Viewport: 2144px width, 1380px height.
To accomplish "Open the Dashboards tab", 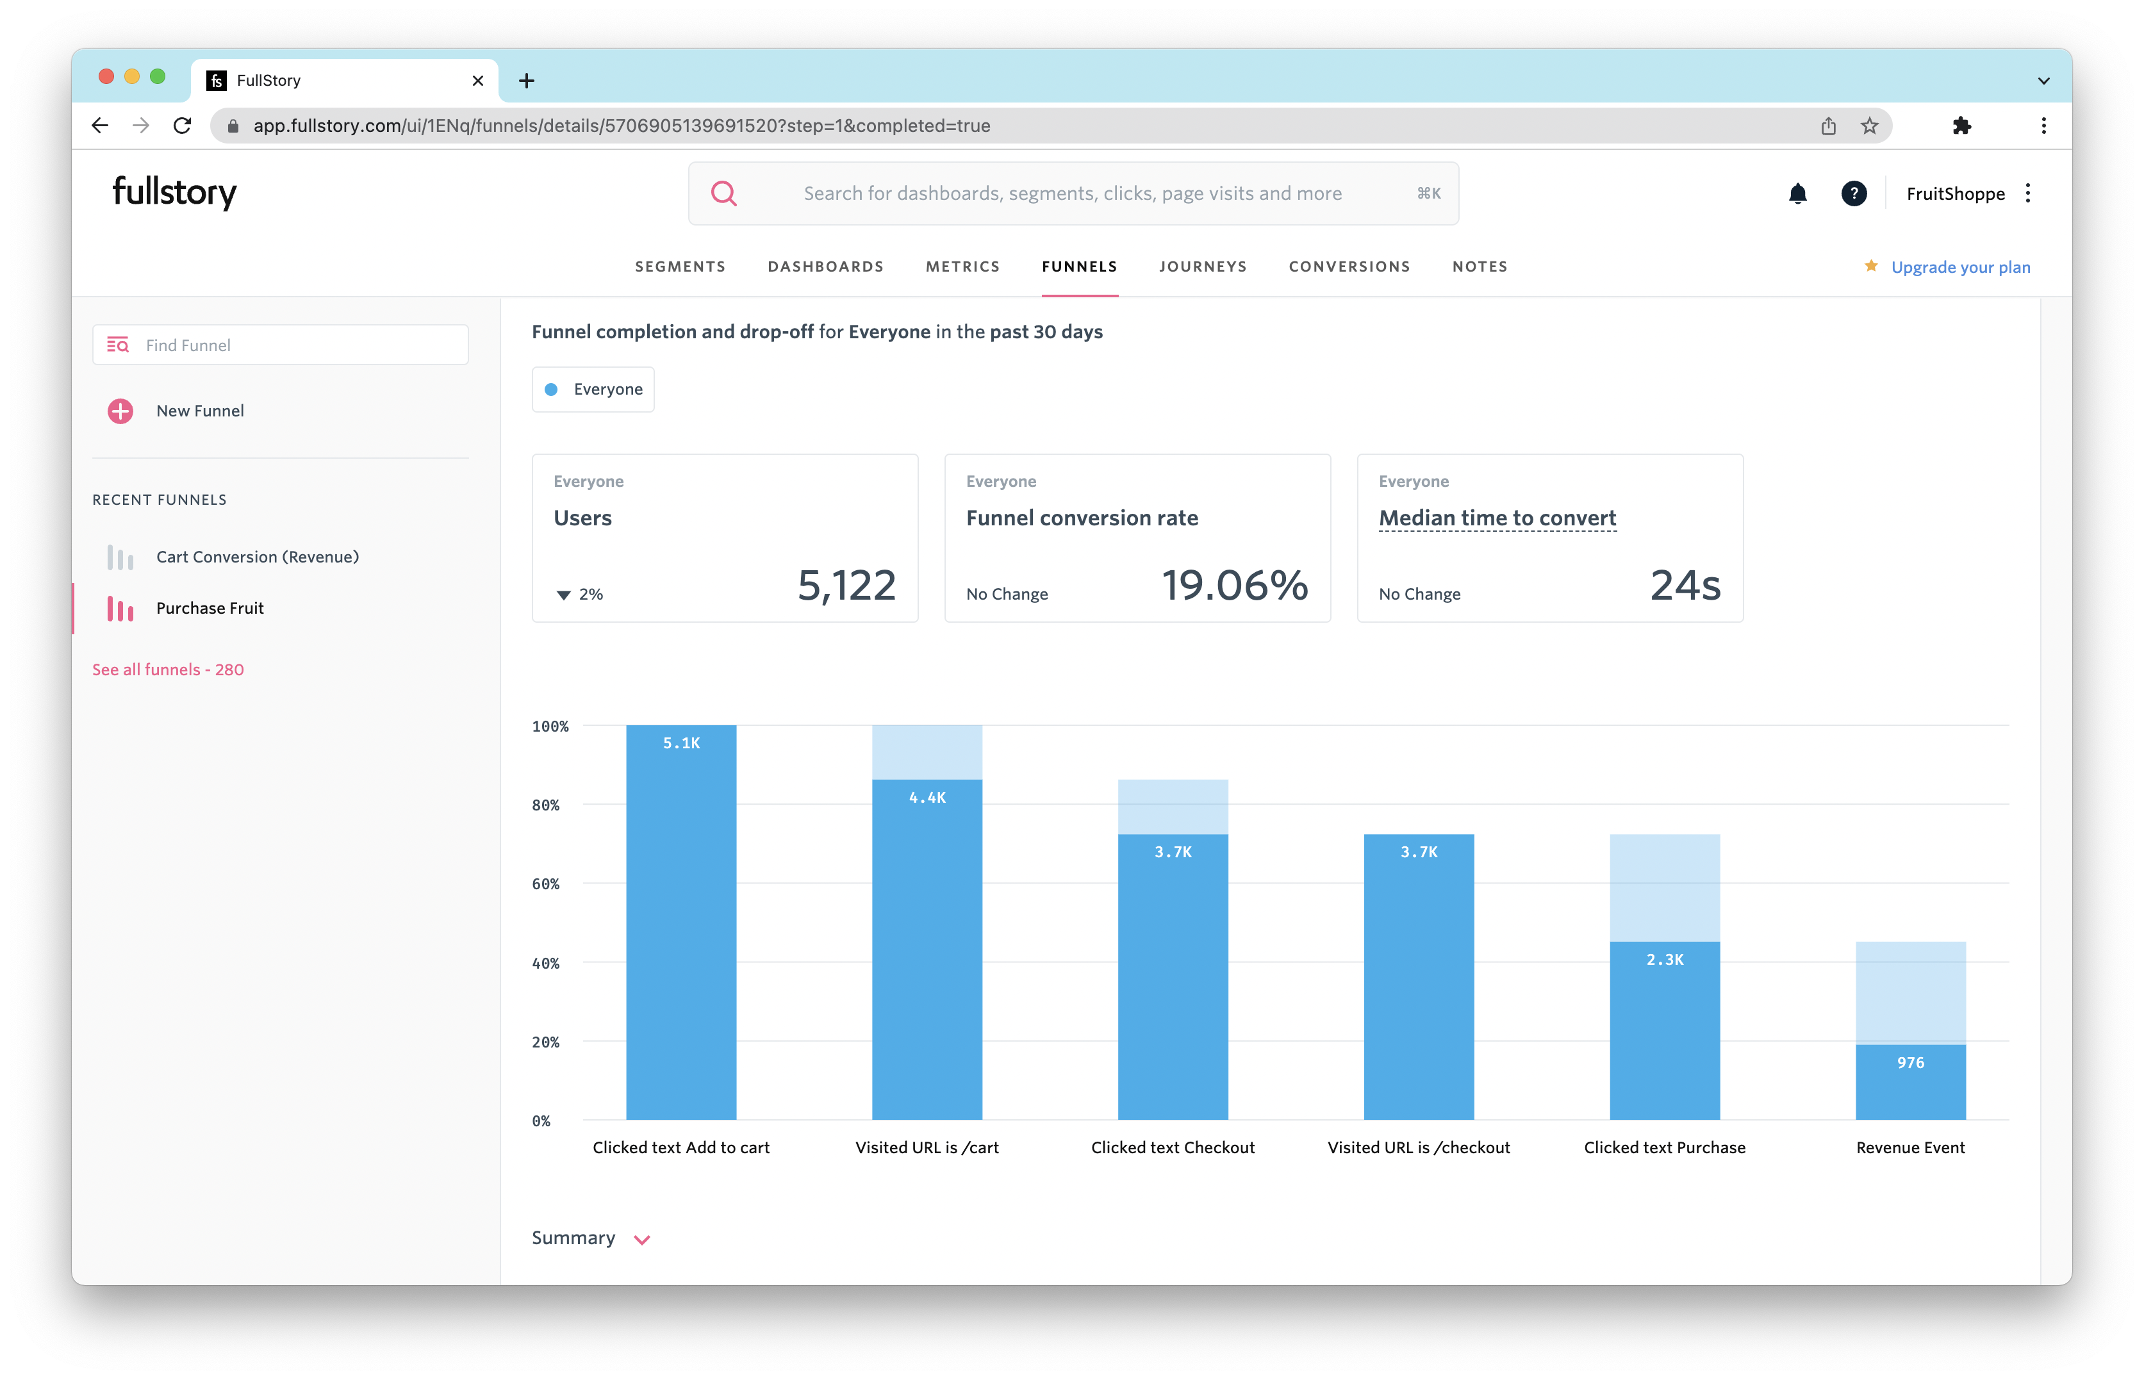I will pos(825,267).
